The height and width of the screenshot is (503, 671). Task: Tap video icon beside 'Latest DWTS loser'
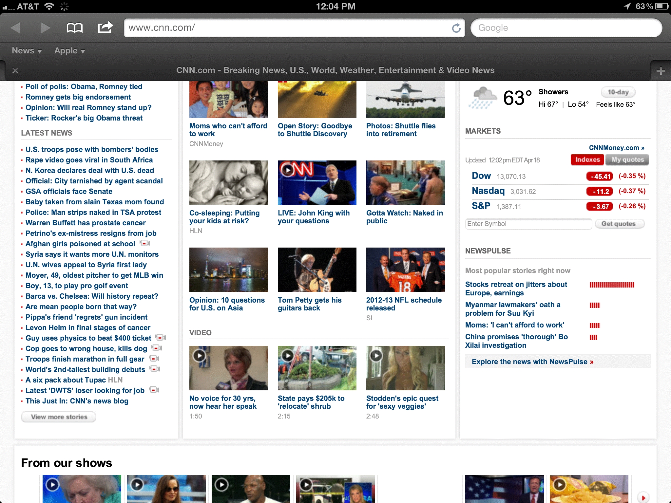pyautogui.click(x=154, y=390)
